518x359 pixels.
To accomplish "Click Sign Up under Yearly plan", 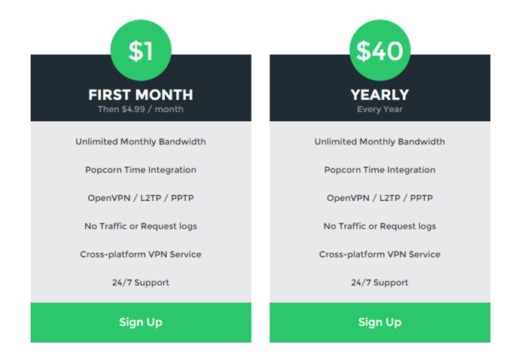I will [x=380, y=322].
